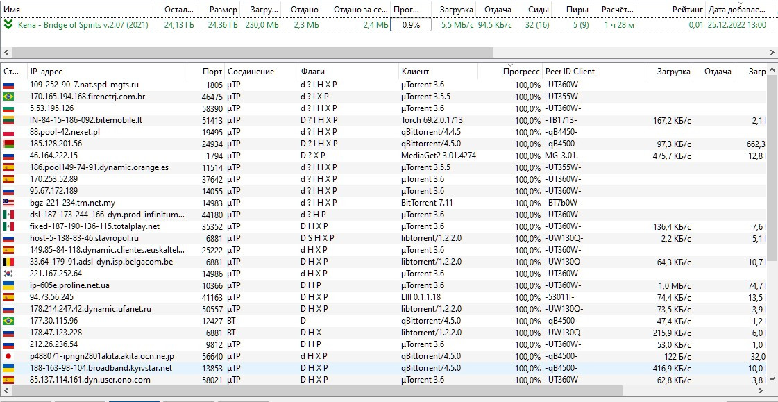The image size is (778, 402).
Task: Click the Bulgarian flag next to 5.53.195.126
Action: click(9, 108)
